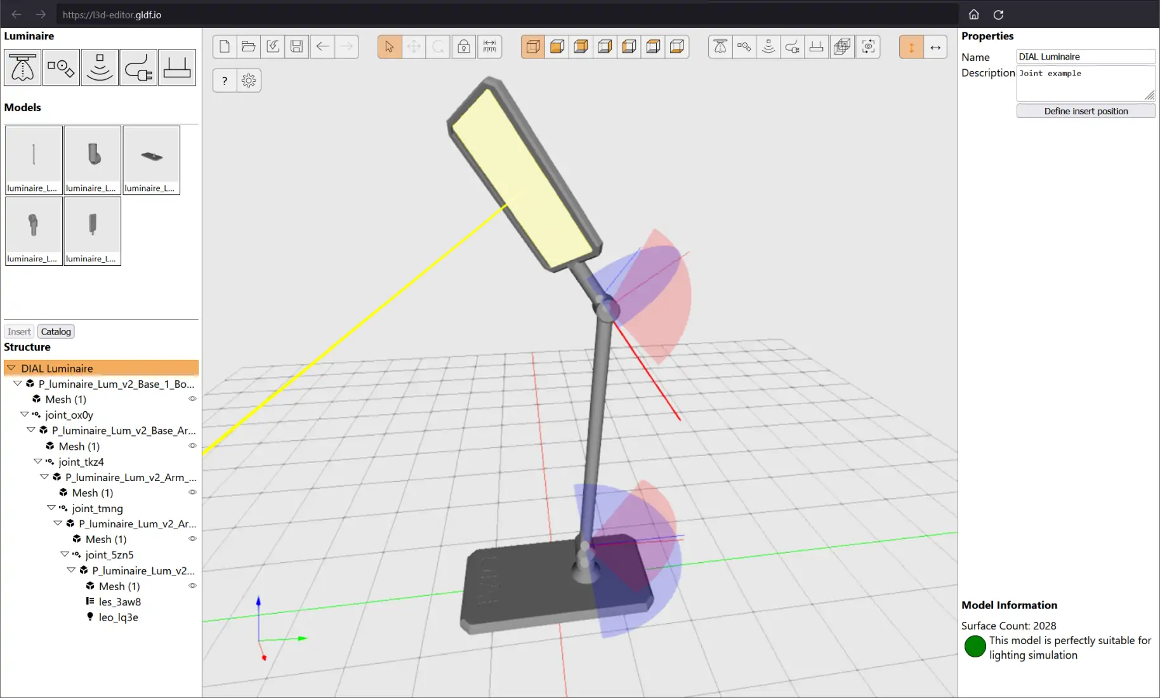Click the lock icon in the toolbar
The image size is (1160, 698).
coord(464,46)
